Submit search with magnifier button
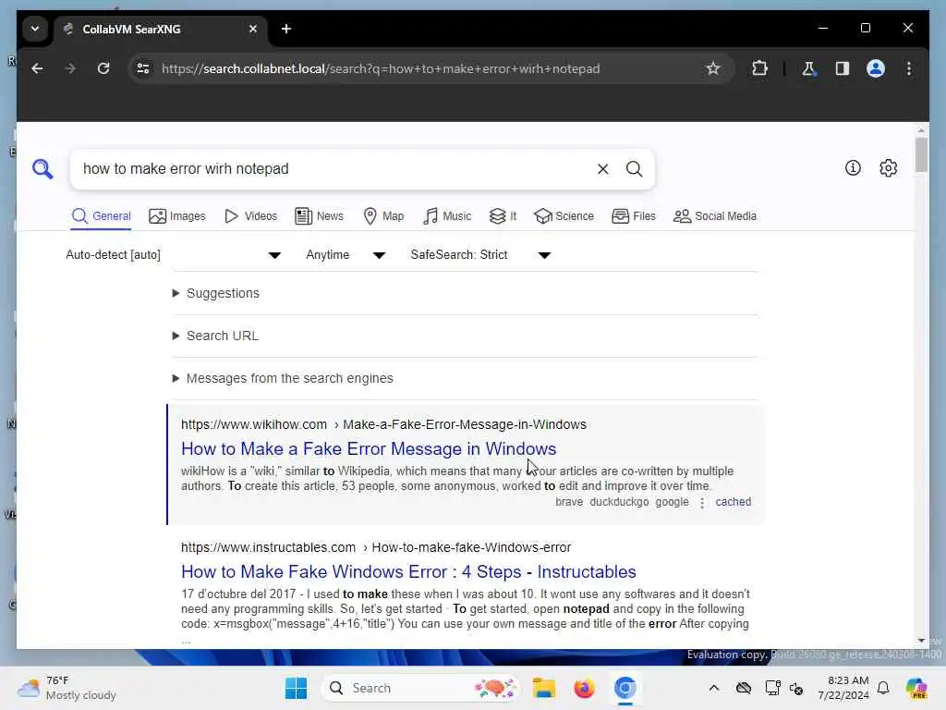 click(x=634, y=169)
